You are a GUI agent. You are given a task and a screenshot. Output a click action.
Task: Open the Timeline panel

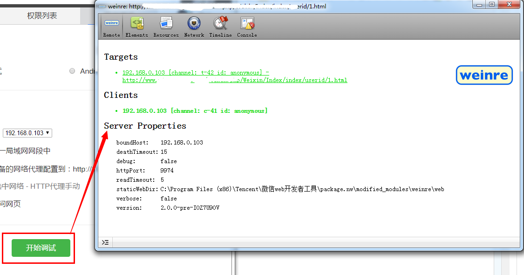[220, 27]
